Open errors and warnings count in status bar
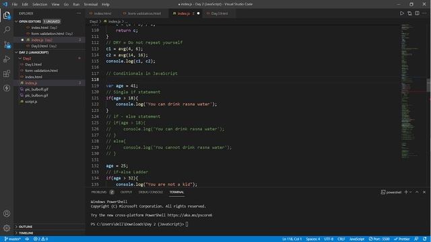Viewport: 431px width, 242px height. pos(40,239)
